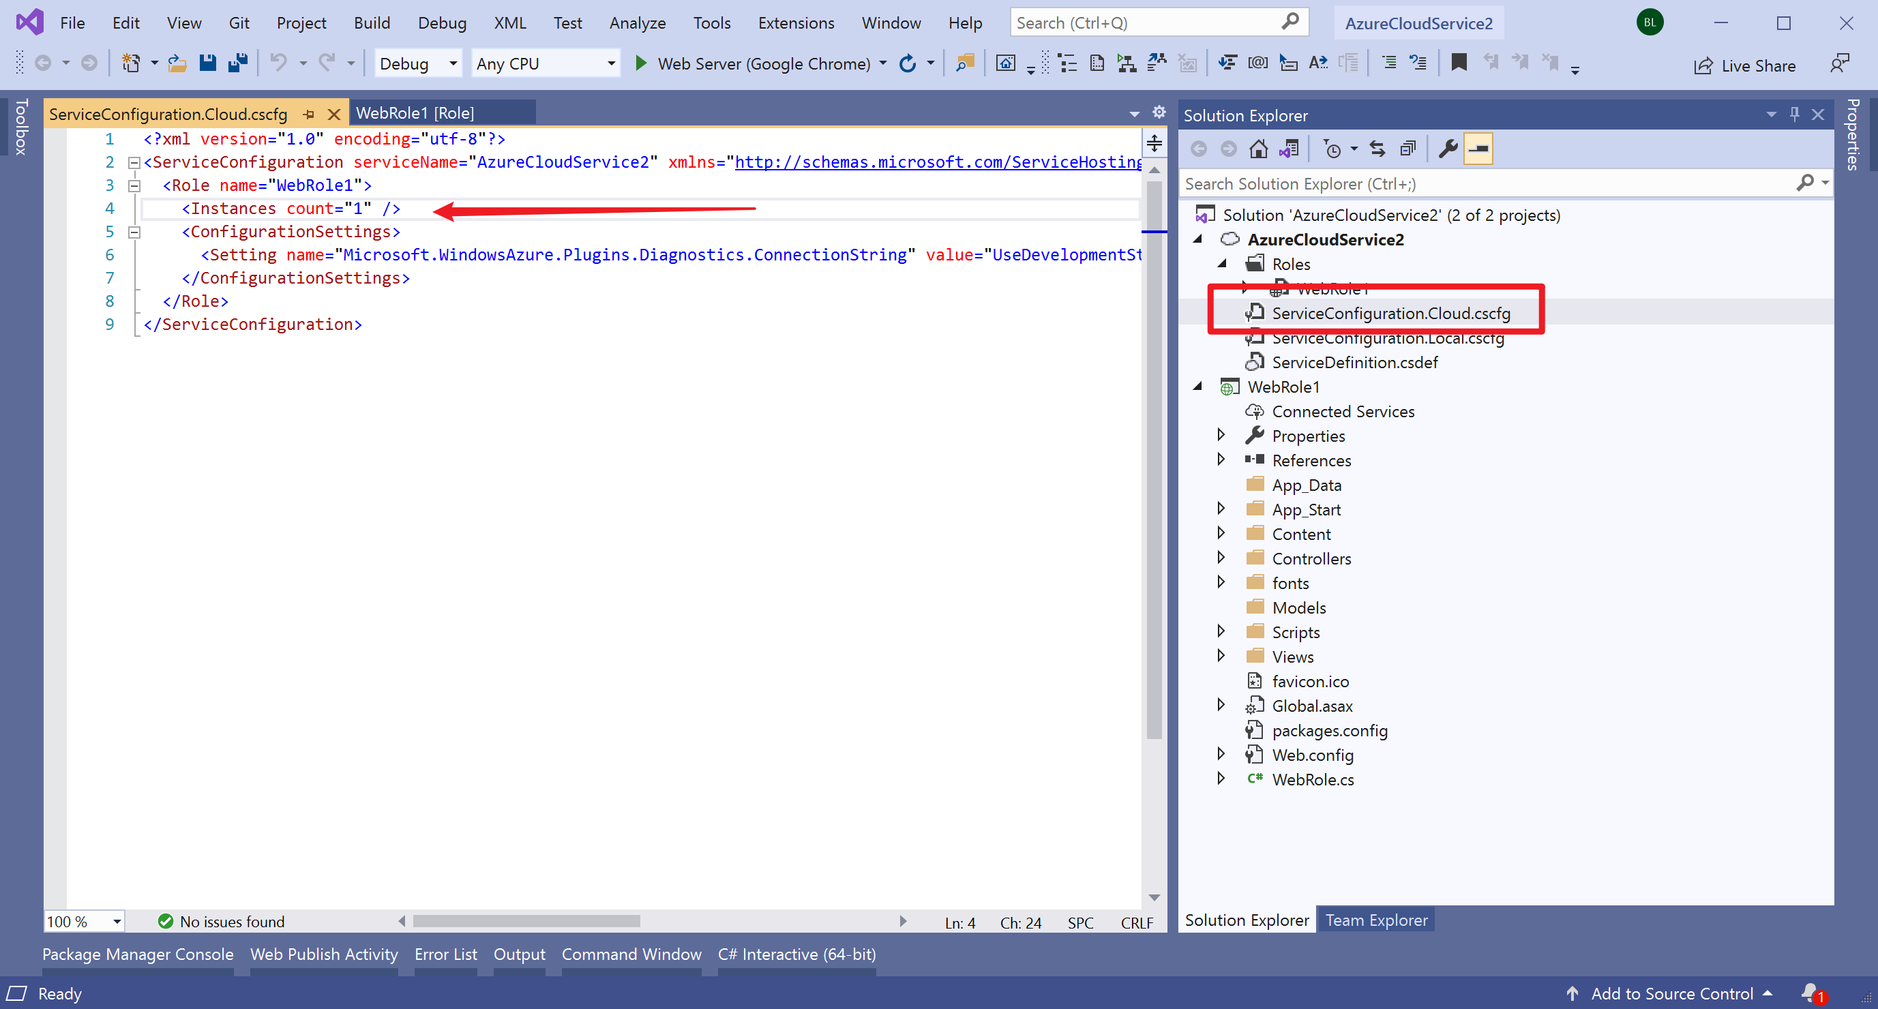Viewport: 1878px width, 1009px height.
Task: Click Sync with Active Document icon
Action: (1377, 149)
